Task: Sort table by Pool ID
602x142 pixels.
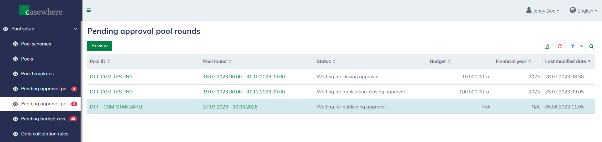Action: point(100,61)
